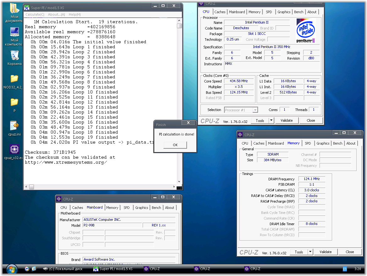Image resolution: width=367 pixels, height=276 pixels.
Task: Click Super PI vertical scrollbar thumb
Action: click(x=179, y=25)
